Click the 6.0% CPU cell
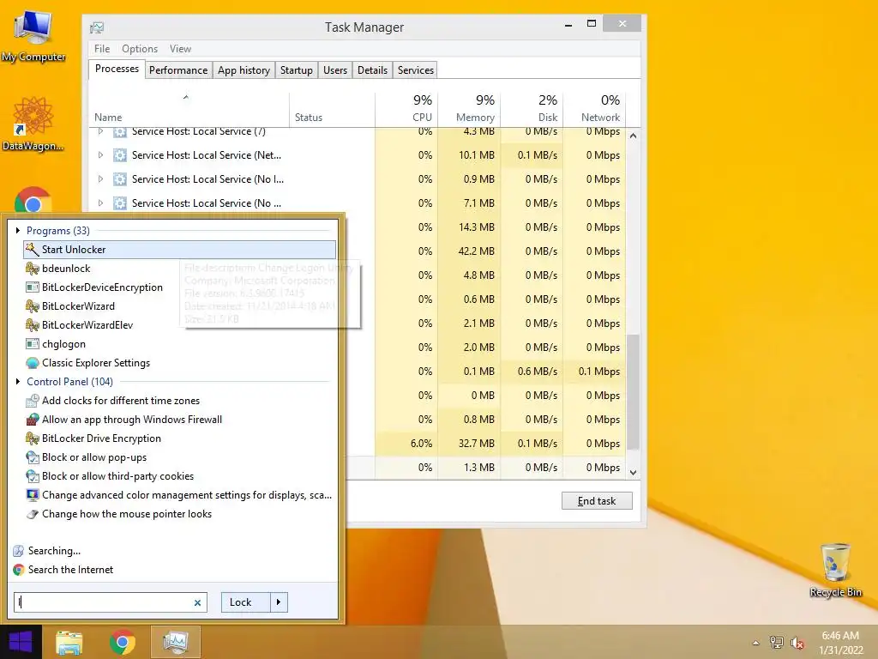Screen dimensions: 878x659 (x=406, y=444)
